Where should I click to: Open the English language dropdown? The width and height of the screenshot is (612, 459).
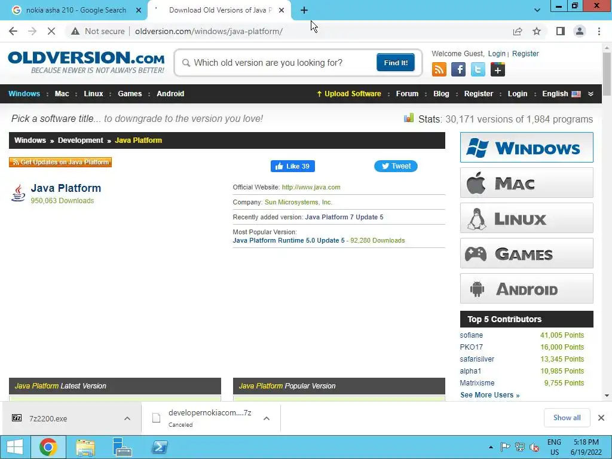(561, 94)
